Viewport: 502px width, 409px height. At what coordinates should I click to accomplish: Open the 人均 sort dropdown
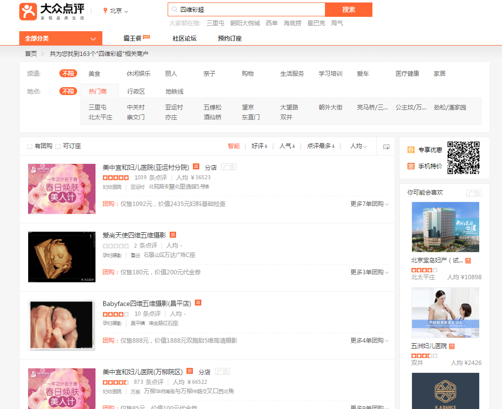(358, 146)
